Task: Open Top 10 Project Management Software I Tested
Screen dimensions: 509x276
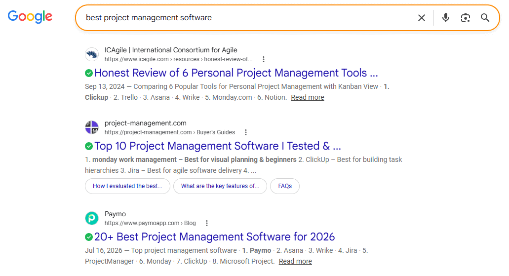Action: point(218,146)
